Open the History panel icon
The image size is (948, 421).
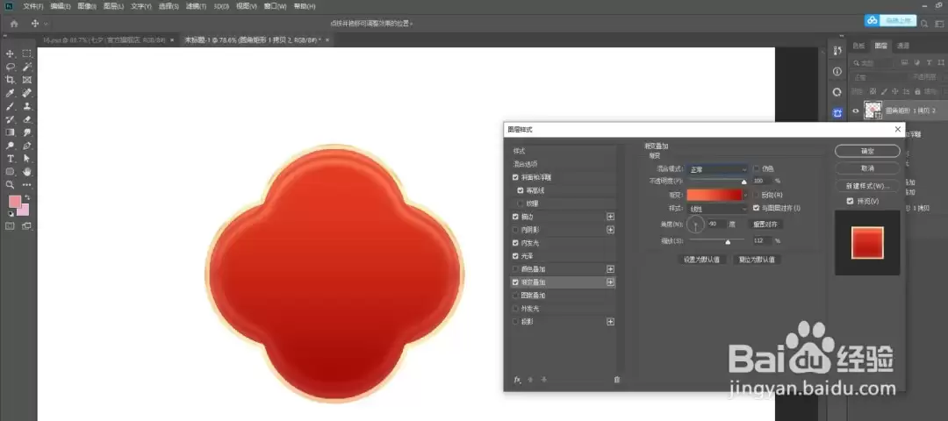(x=837, y=51)
